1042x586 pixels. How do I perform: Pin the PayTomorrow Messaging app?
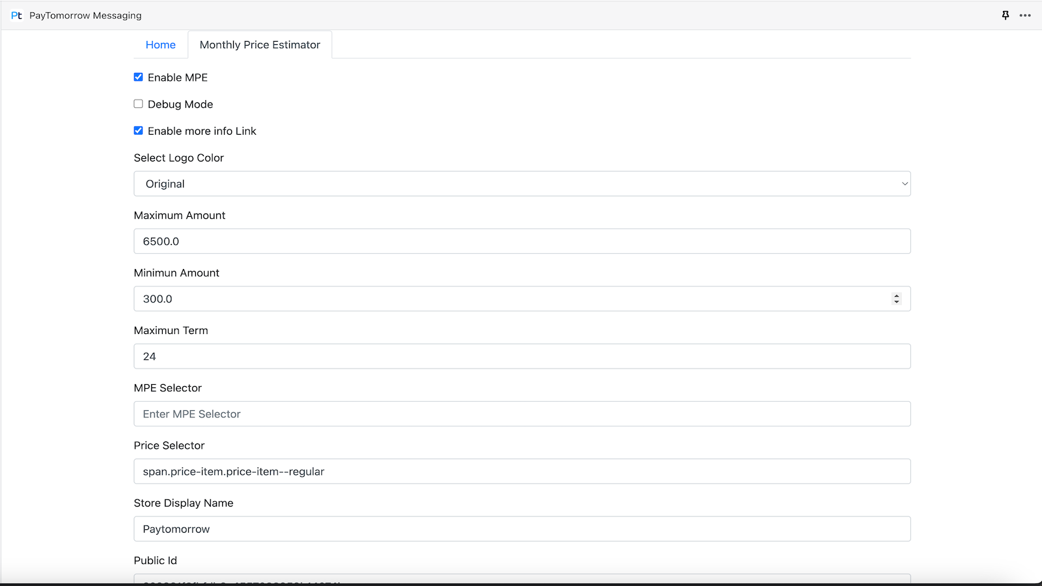click(x=1006, y=16)
